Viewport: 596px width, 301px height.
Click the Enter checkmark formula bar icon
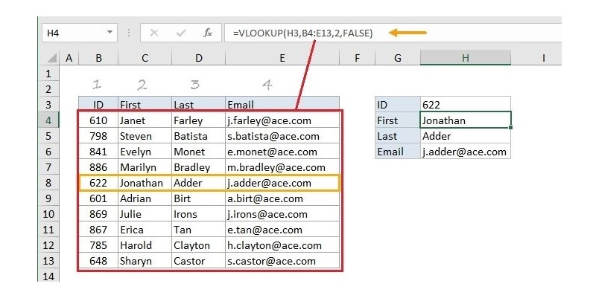click(180, 33)
